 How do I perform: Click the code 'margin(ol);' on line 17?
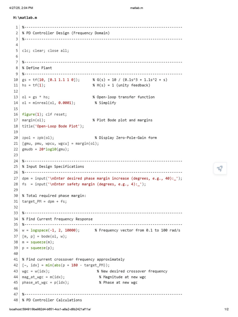point(33,120)
